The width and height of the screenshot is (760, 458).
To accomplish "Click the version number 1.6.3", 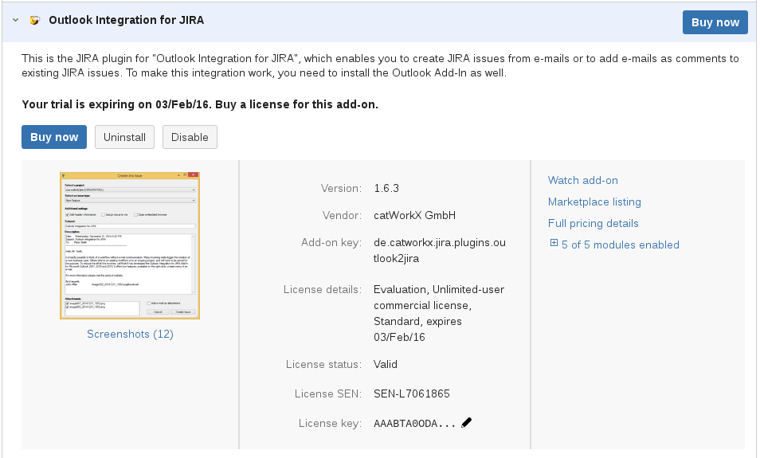I will pos(386,188).
